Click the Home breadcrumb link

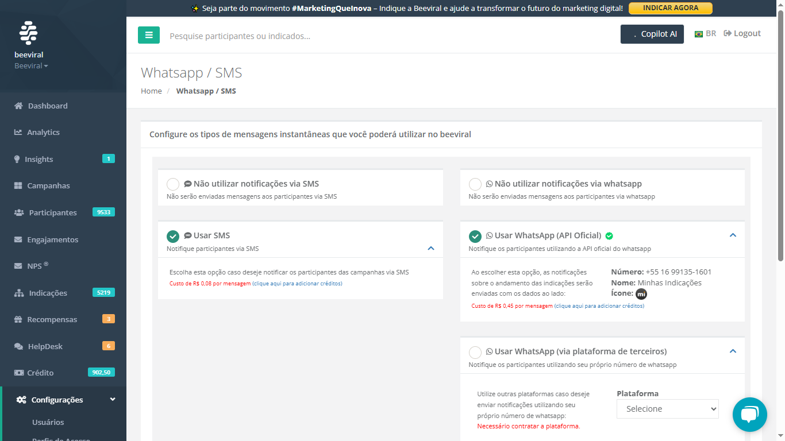(151, 91)
